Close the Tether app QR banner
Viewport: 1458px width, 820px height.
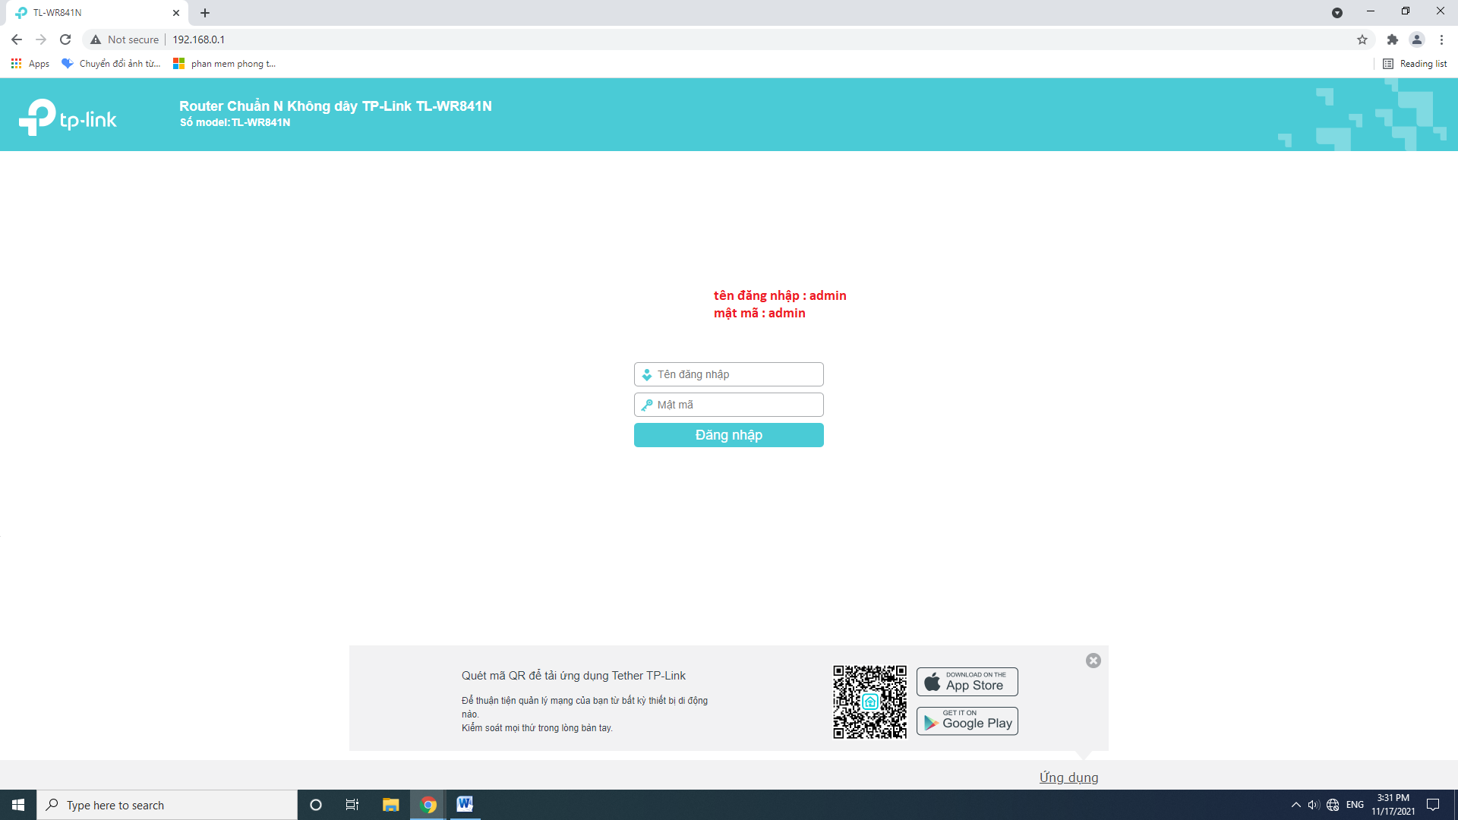1093,661
